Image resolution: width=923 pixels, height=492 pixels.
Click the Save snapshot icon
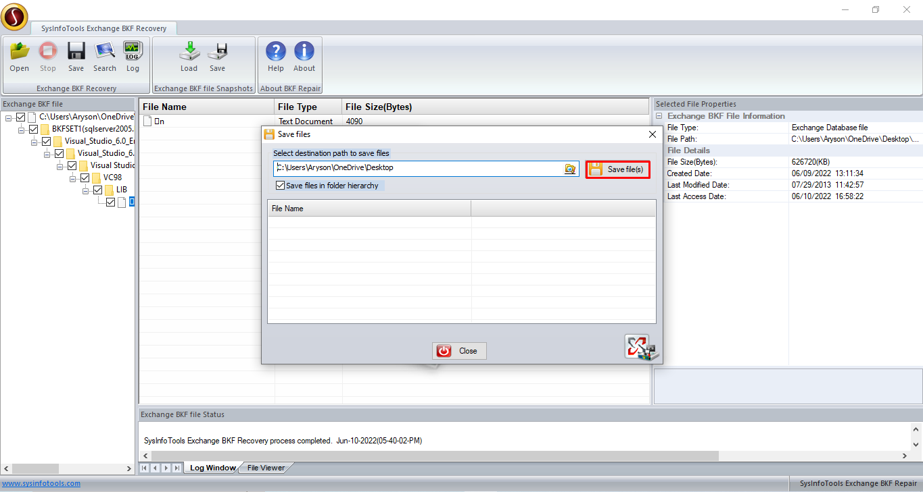pos(217,53)
